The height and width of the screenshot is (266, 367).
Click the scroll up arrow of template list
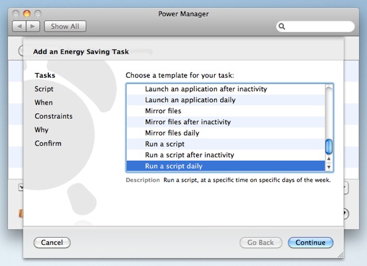(329, 159)
